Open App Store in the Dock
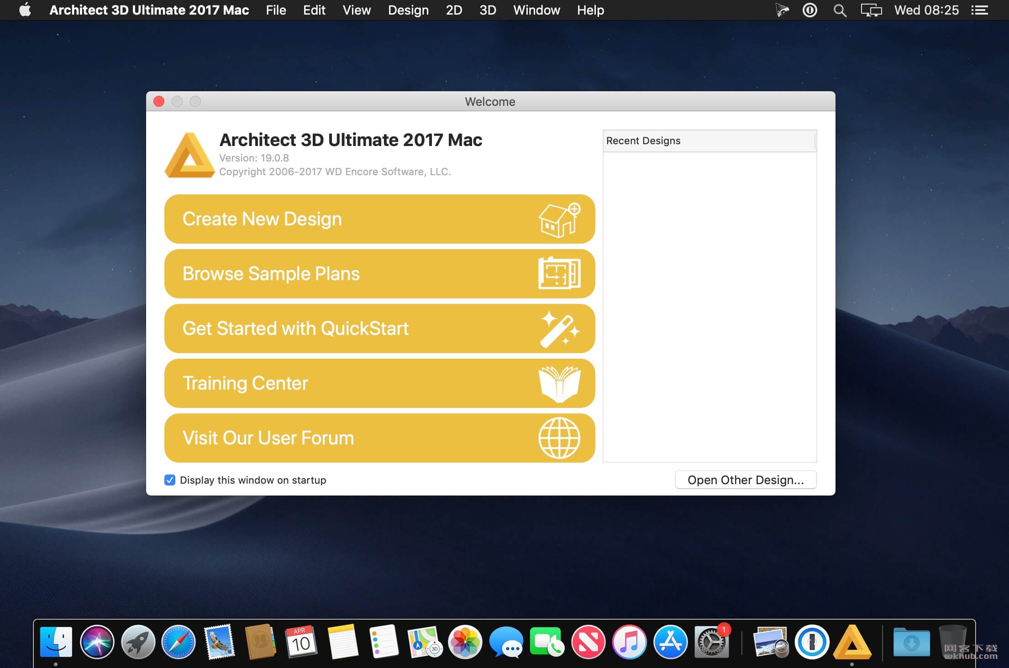Viewport: 1009px width, 668px height. point(670,642)
